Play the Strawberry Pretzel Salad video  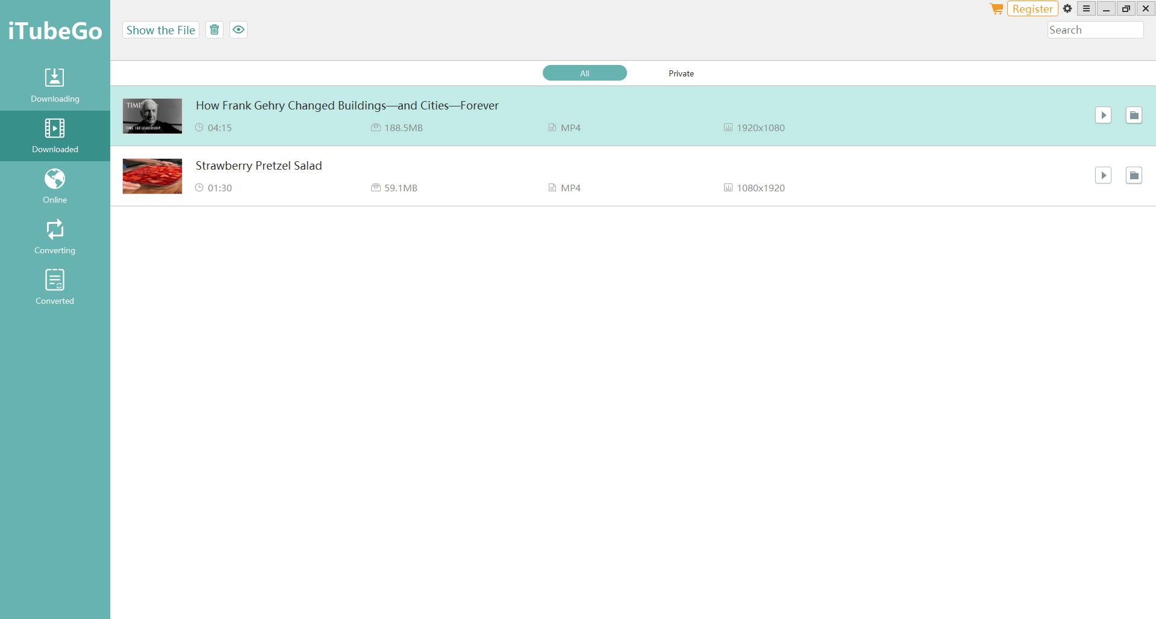click(x=1103, y=175)
